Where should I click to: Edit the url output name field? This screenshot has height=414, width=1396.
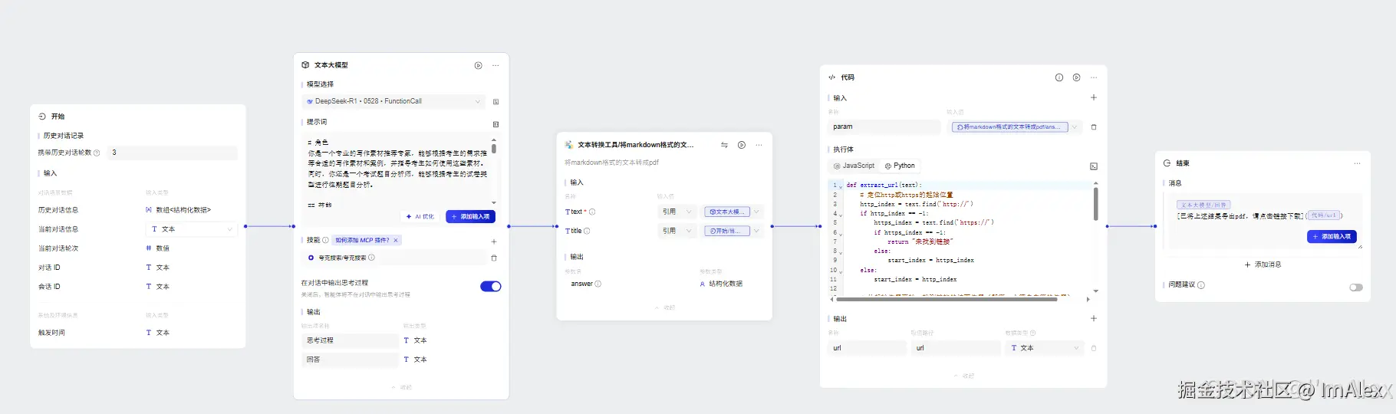pyautogui.click(x=867, y=348)
